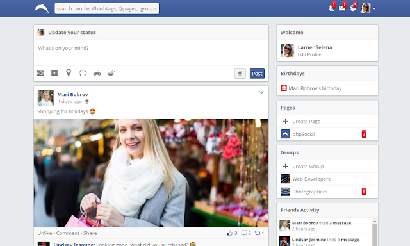View the comments count bubble icon
Viewport: 410px width, 246px height.
(244, 233)
